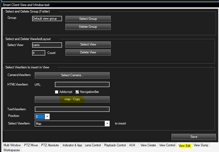Screen dimensions: 219x152
Task: Go to the View Dump tab
Action: (x=201, y=145)
